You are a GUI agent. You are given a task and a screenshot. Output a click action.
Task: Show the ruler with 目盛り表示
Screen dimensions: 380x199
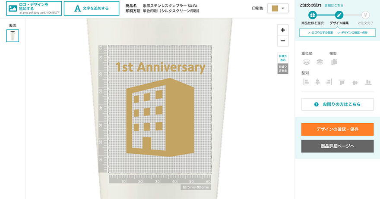(283, 58)
